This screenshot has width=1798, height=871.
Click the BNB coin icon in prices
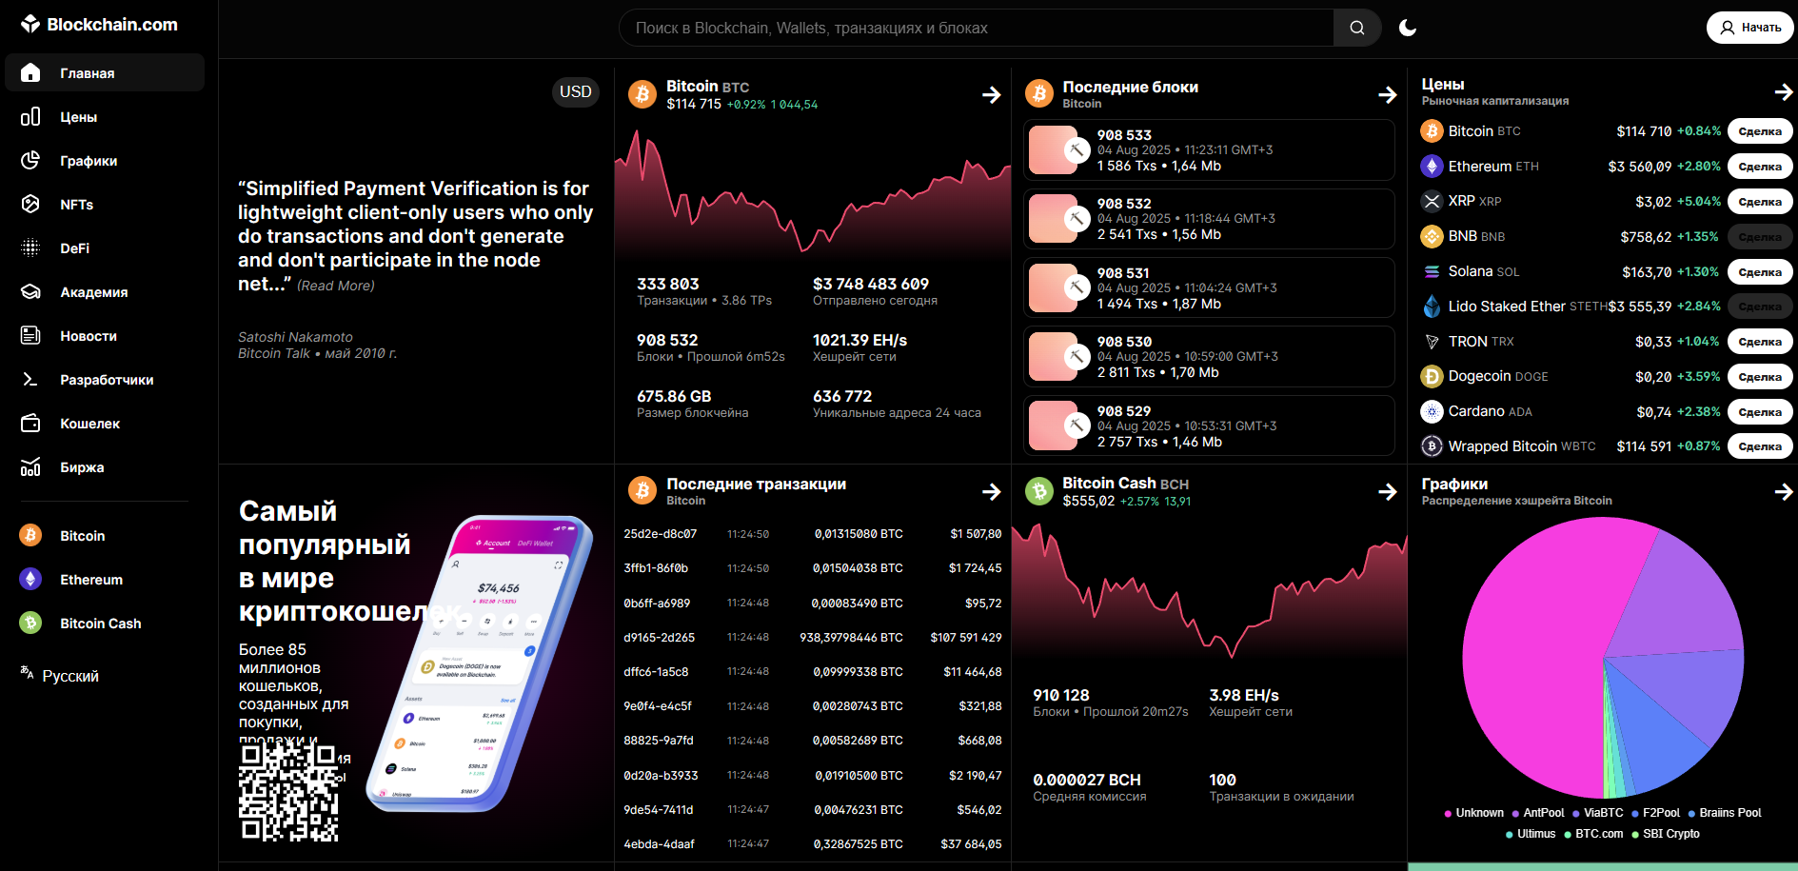1432,236
